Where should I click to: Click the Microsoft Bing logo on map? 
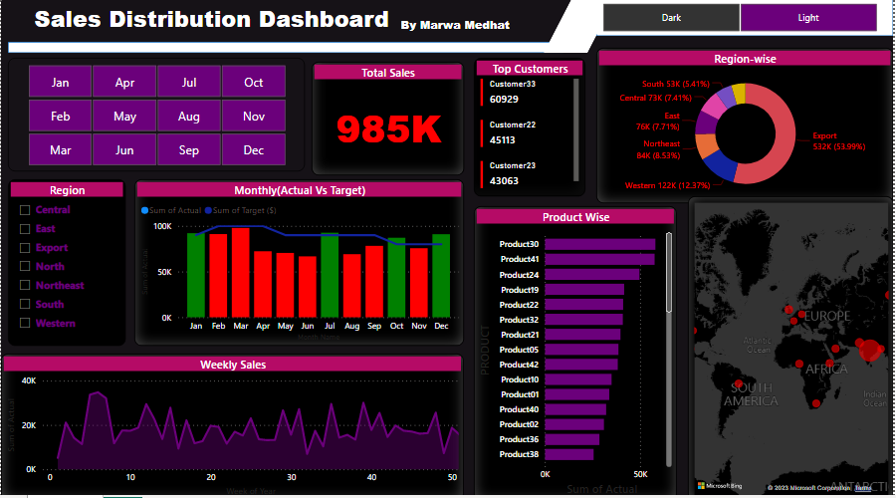(715, 486)
